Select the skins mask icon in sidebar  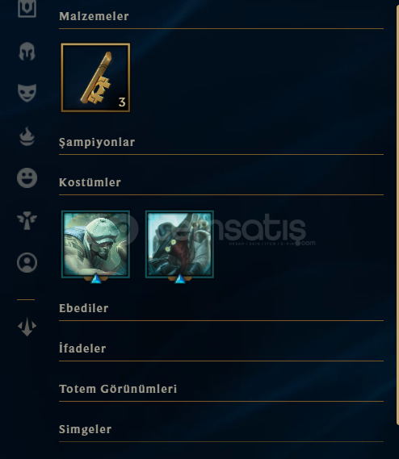pyautogui.click(x=27, y=93)
